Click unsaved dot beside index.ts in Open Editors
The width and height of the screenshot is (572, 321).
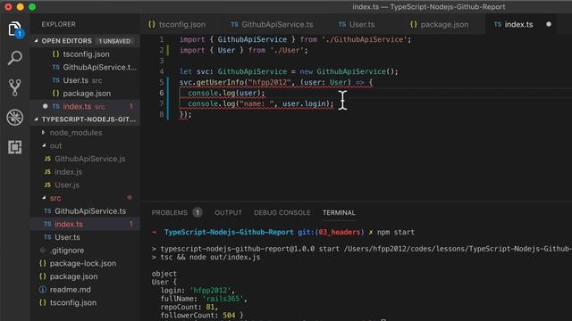[x=46, y=106]
